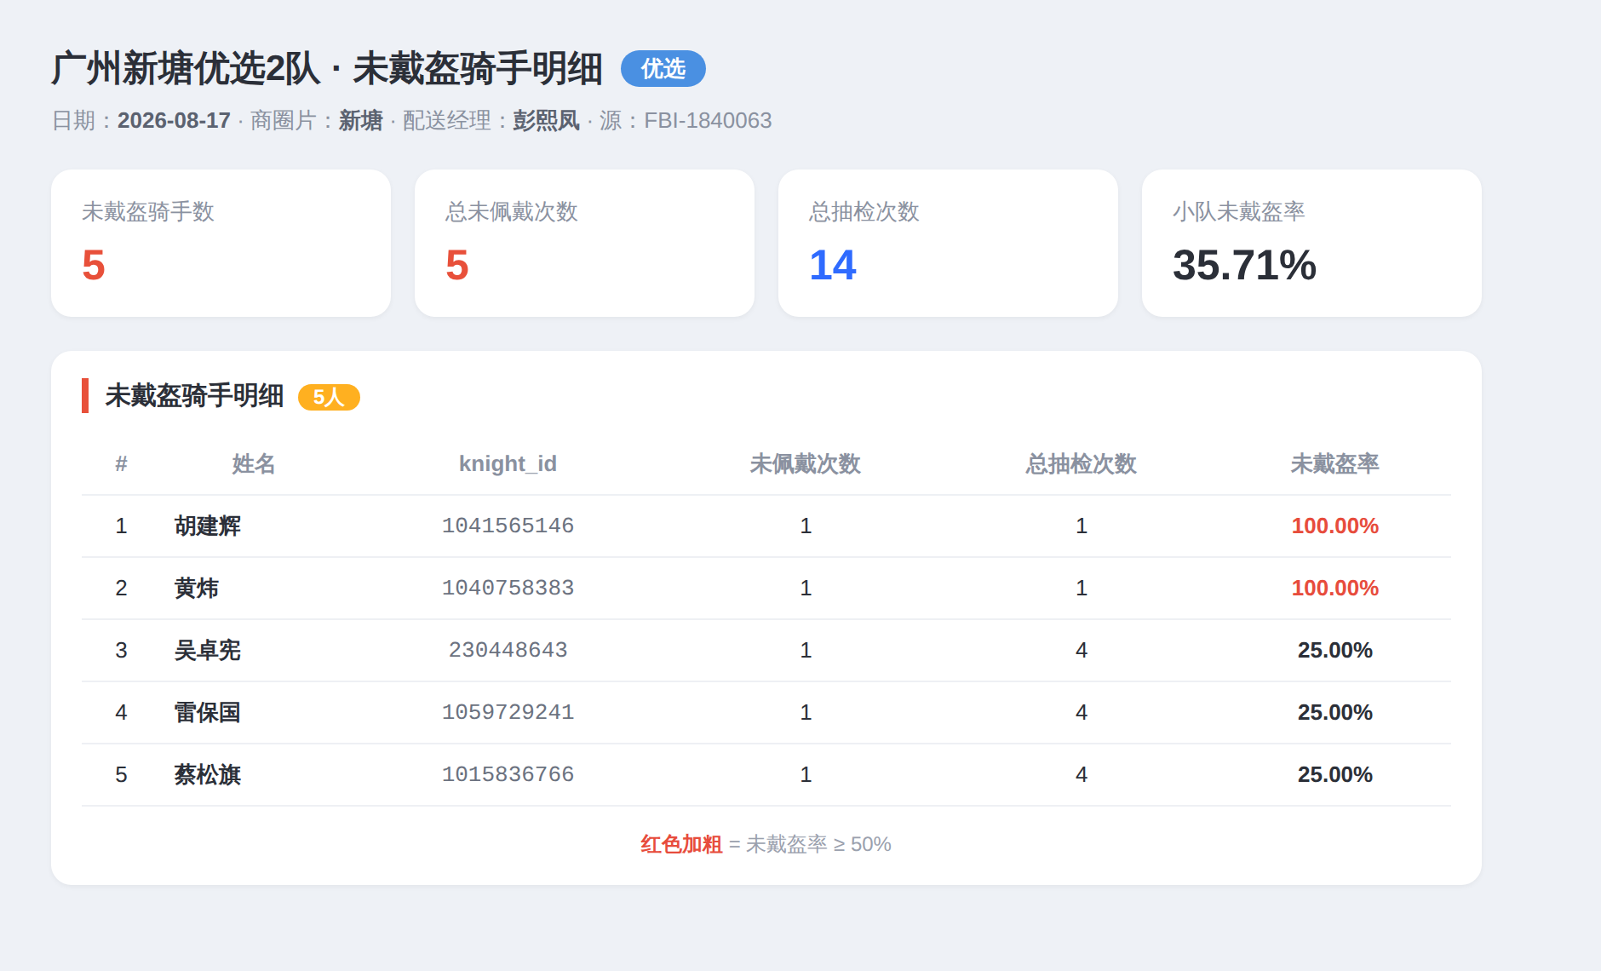This screenshot has height=971, width=1601.
Task: Click 25.00% rate in 雷保国 row
Action: pos(1334,713)
